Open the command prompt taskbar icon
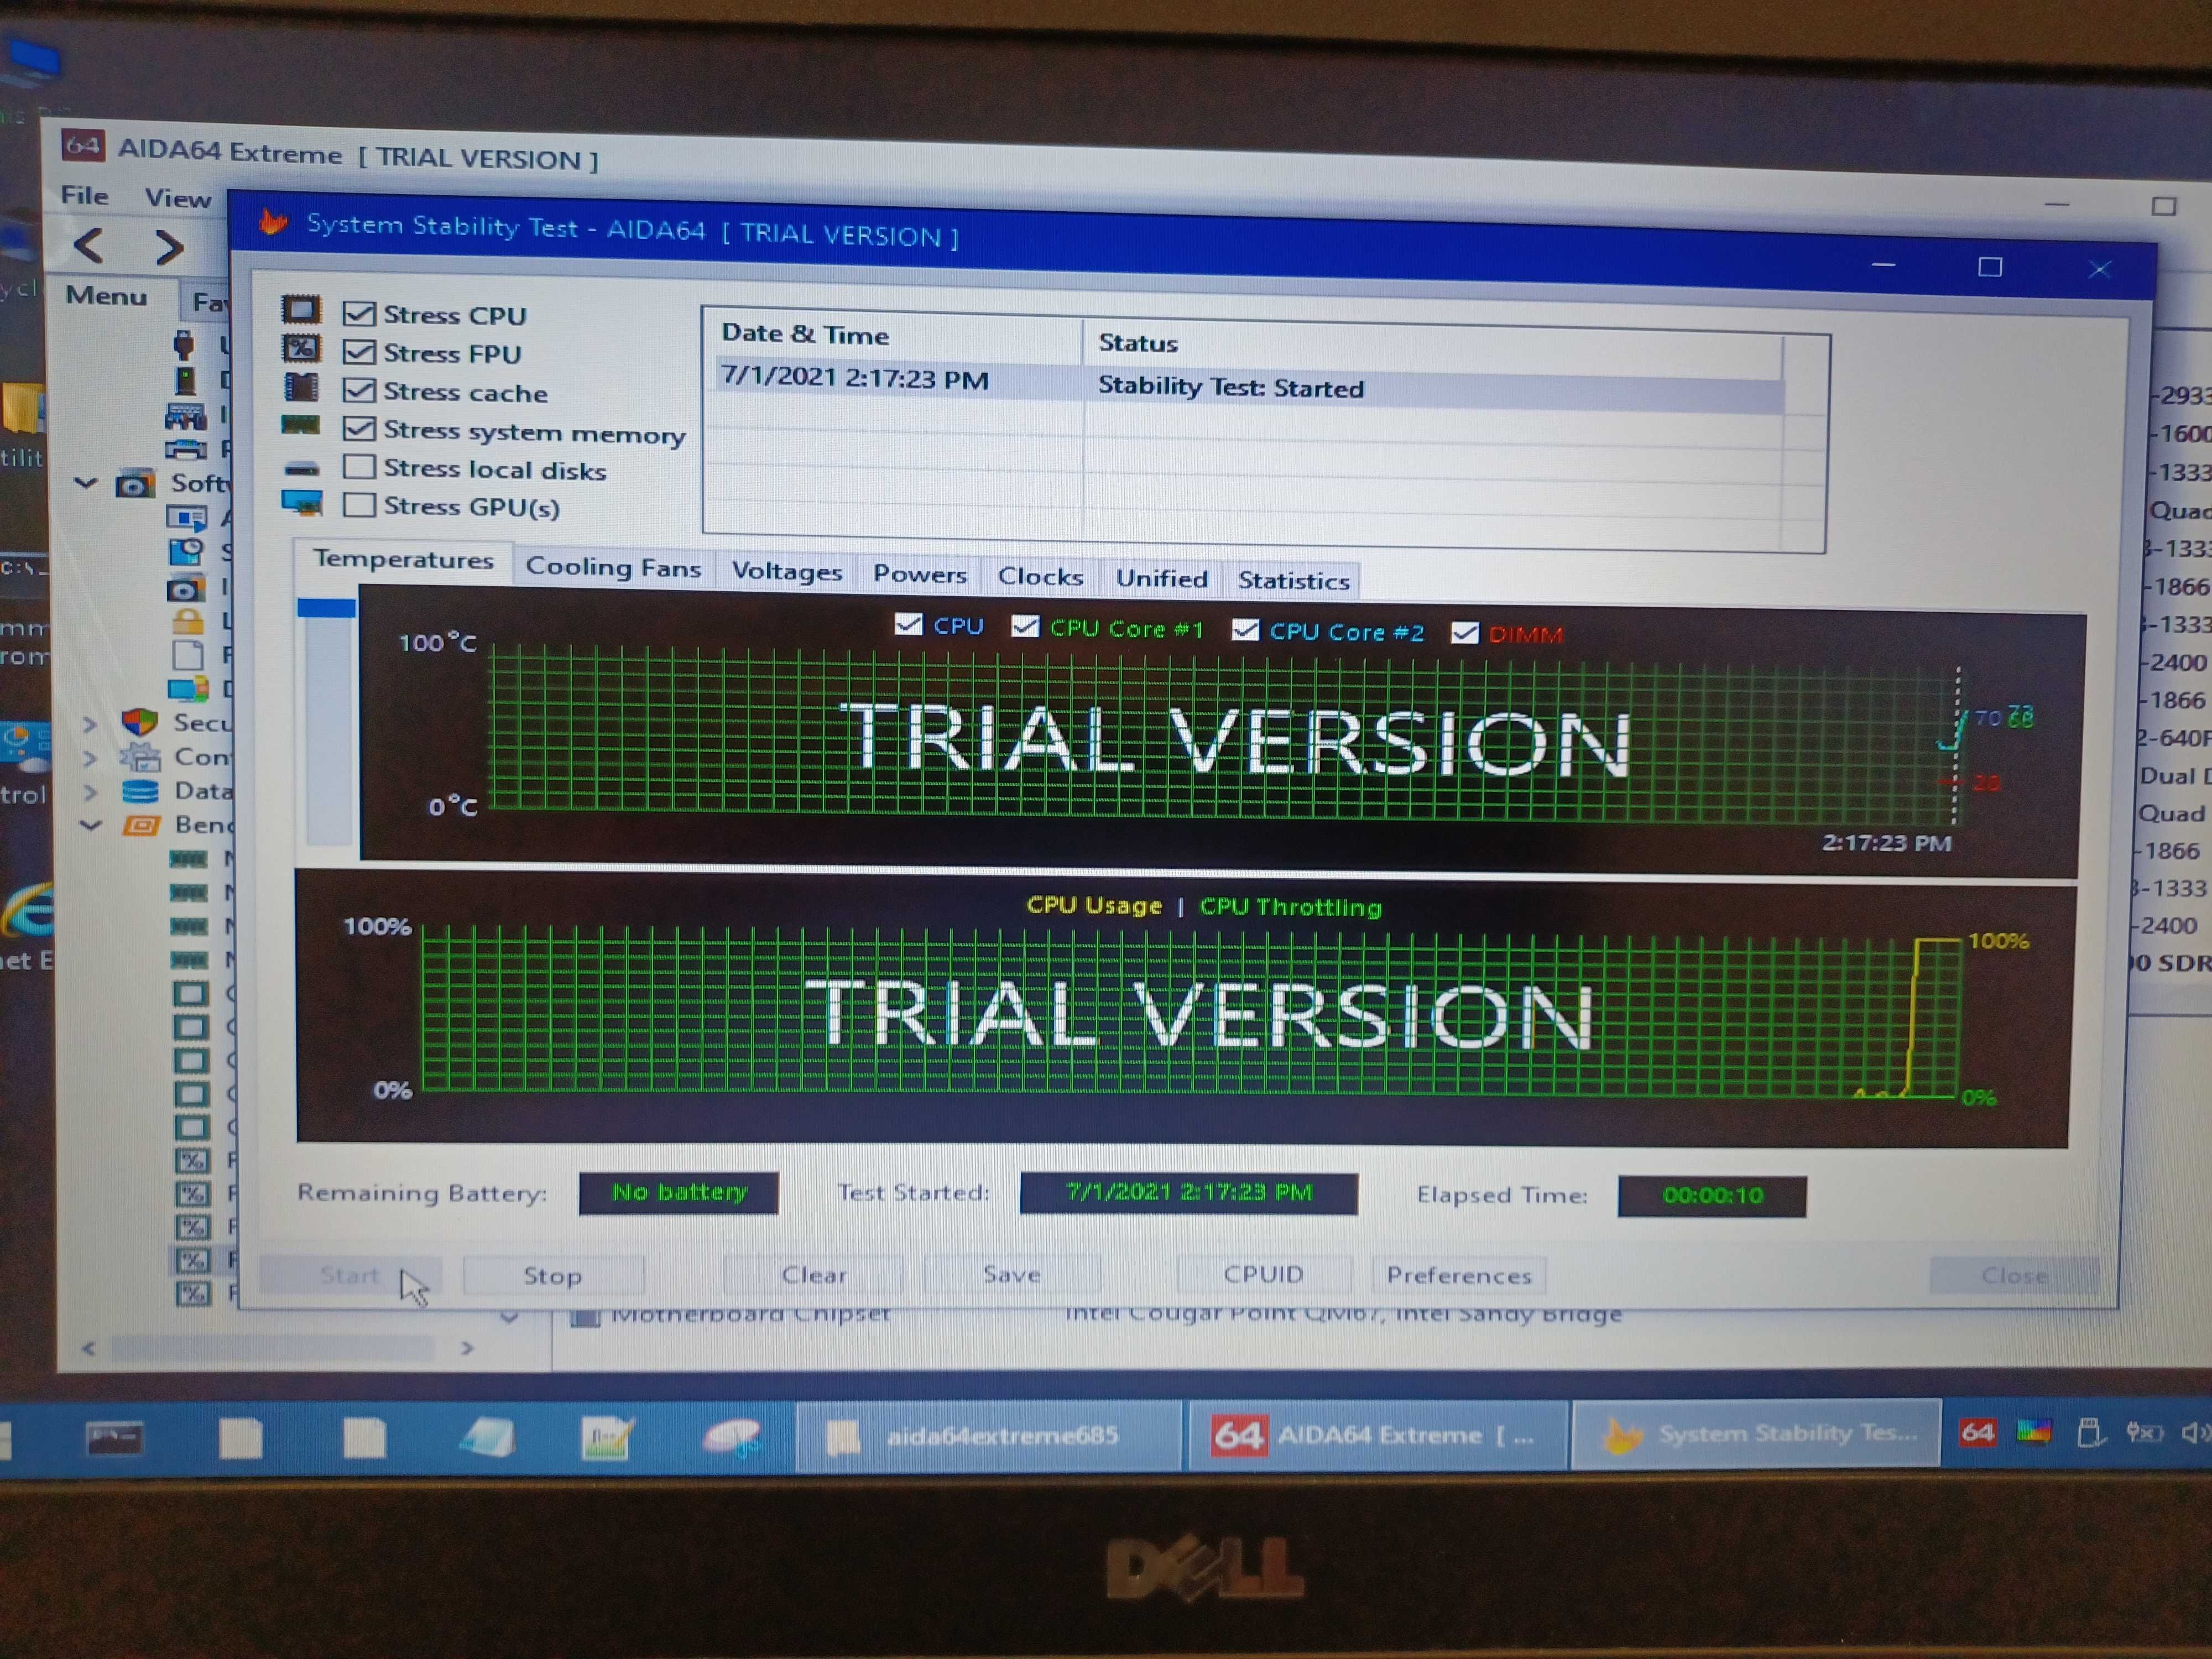This screenshot has height=1659, width=2212. point(115,1438)
